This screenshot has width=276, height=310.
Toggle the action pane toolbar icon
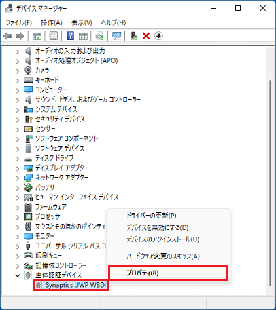[x=83, y=36]
